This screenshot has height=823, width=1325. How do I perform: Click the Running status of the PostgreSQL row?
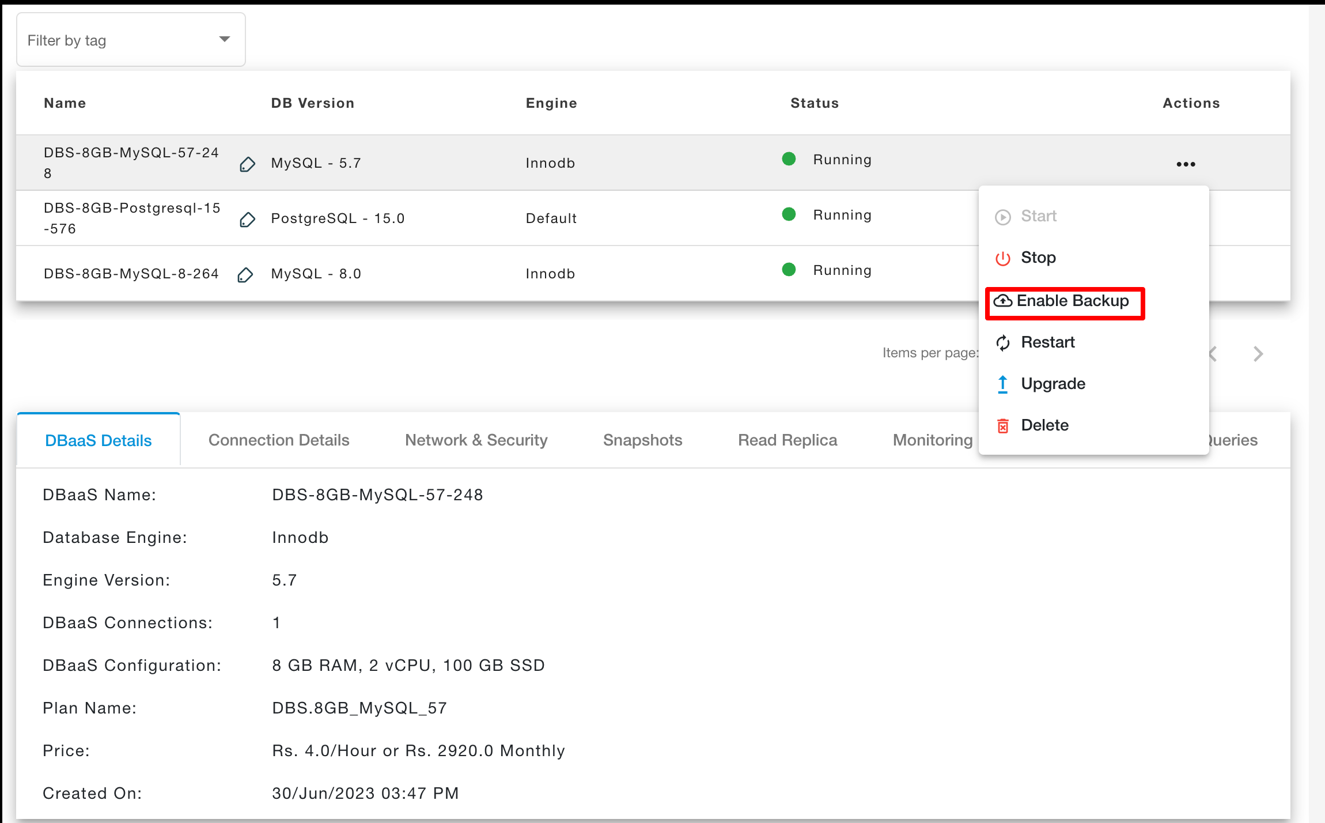pyautogui.click(x=842, y=215)
